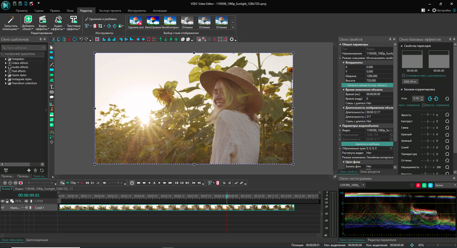Adjust the Контраст slider
This screenshot has height=248, width=457.
point(428,121)
